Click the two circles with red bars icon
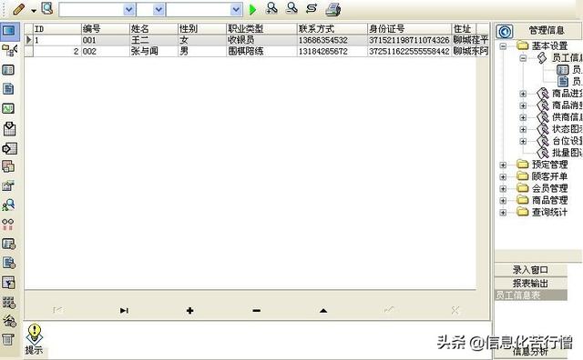Viewport: 583px width, 360px height. [x=8, y=225]
